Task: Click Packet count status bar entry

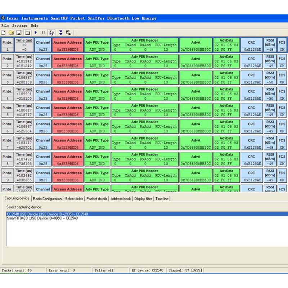Action: tap(23, 270)
